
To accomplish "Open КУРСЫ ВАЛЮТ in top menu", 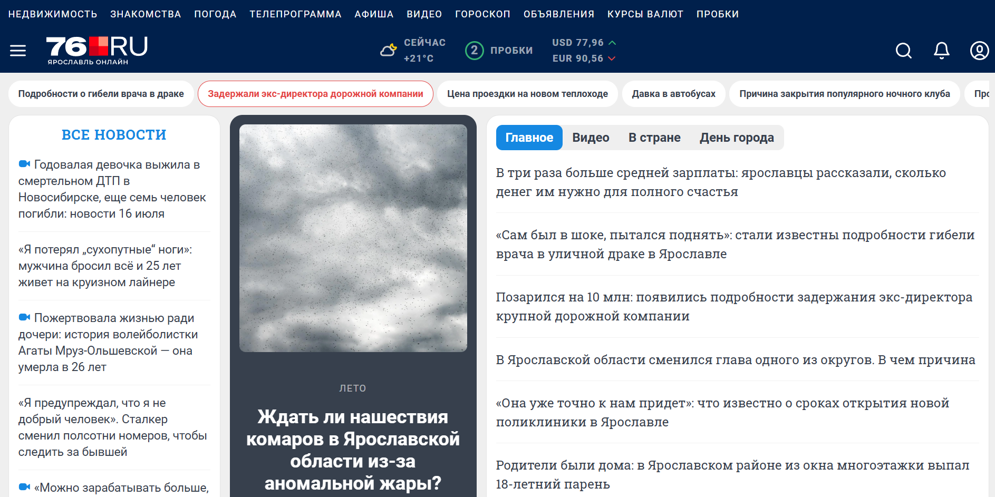I will pyautogui.click(x=645, y=14).
